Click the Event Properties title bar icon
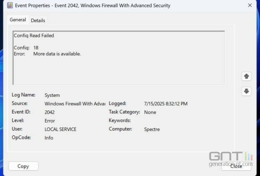The image size is (260, 176). click(x=10, y=5)
